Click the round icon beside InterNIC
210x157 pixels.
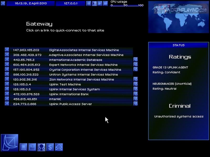coord(135,99)
